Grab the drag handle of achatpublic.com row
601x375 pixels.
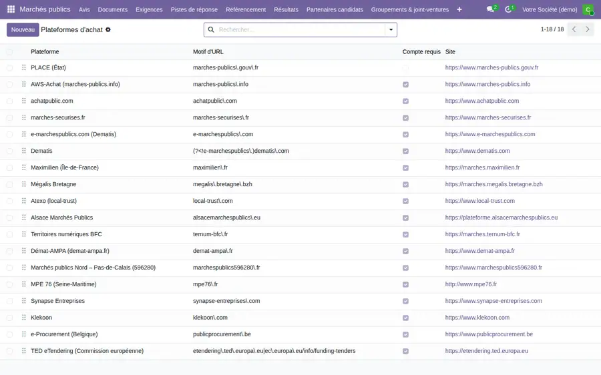(24, 101)
